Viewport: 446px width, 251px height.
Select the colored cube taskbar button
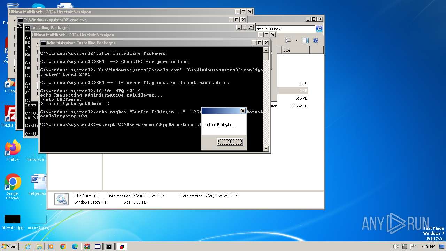click(122, 246)
